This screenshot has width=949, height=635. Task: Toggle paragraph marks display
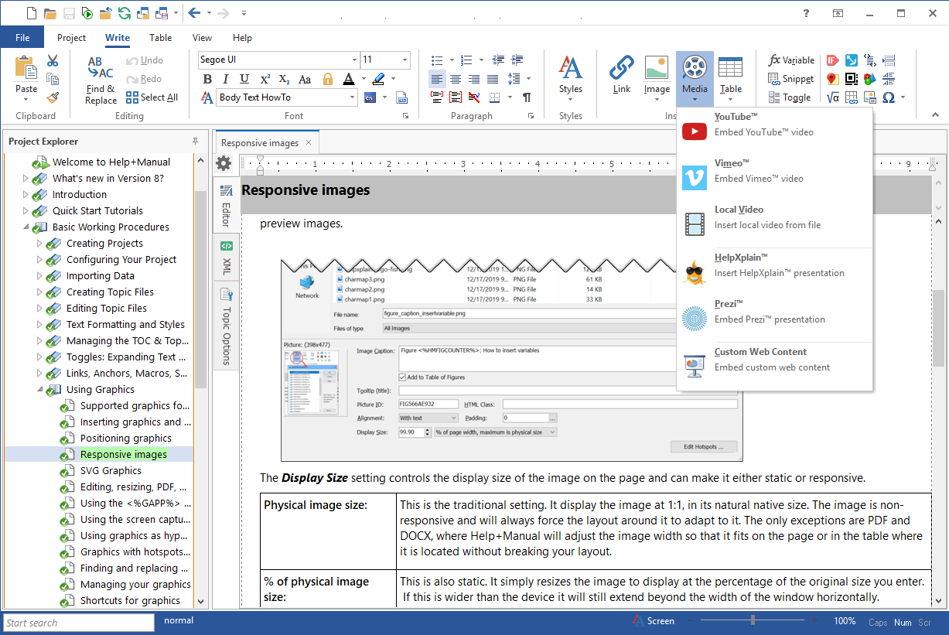(x=527, y=97)
